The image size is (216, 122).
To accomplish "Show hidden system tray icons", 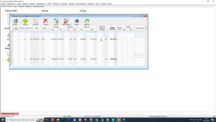I will pos(189,120).
